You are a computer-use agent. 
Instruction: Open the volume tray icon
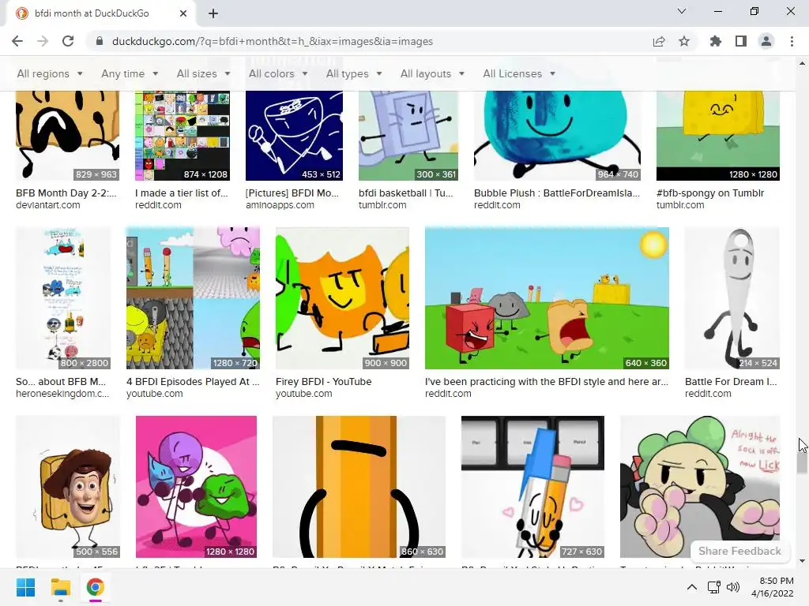(732, 587)
